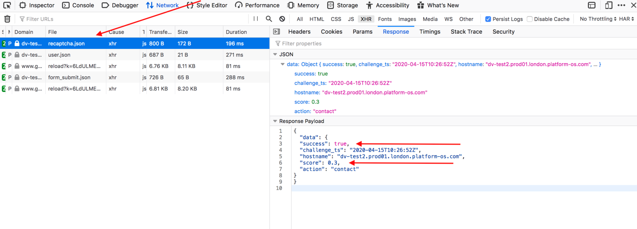Switch to the Timings tab

430,32
